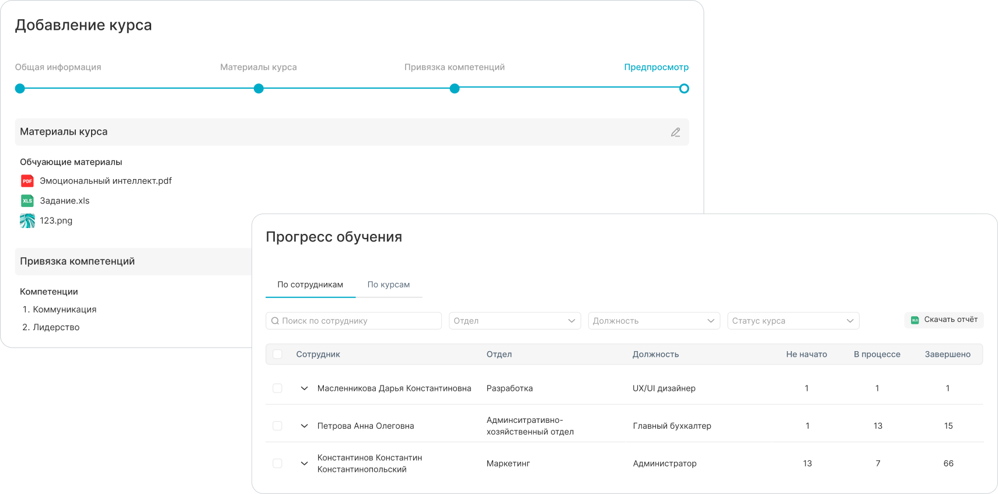This screenshot has height=494, width=998.
Task: Click the Главный бухгалтер position cell
Action: tap(672, 426)
